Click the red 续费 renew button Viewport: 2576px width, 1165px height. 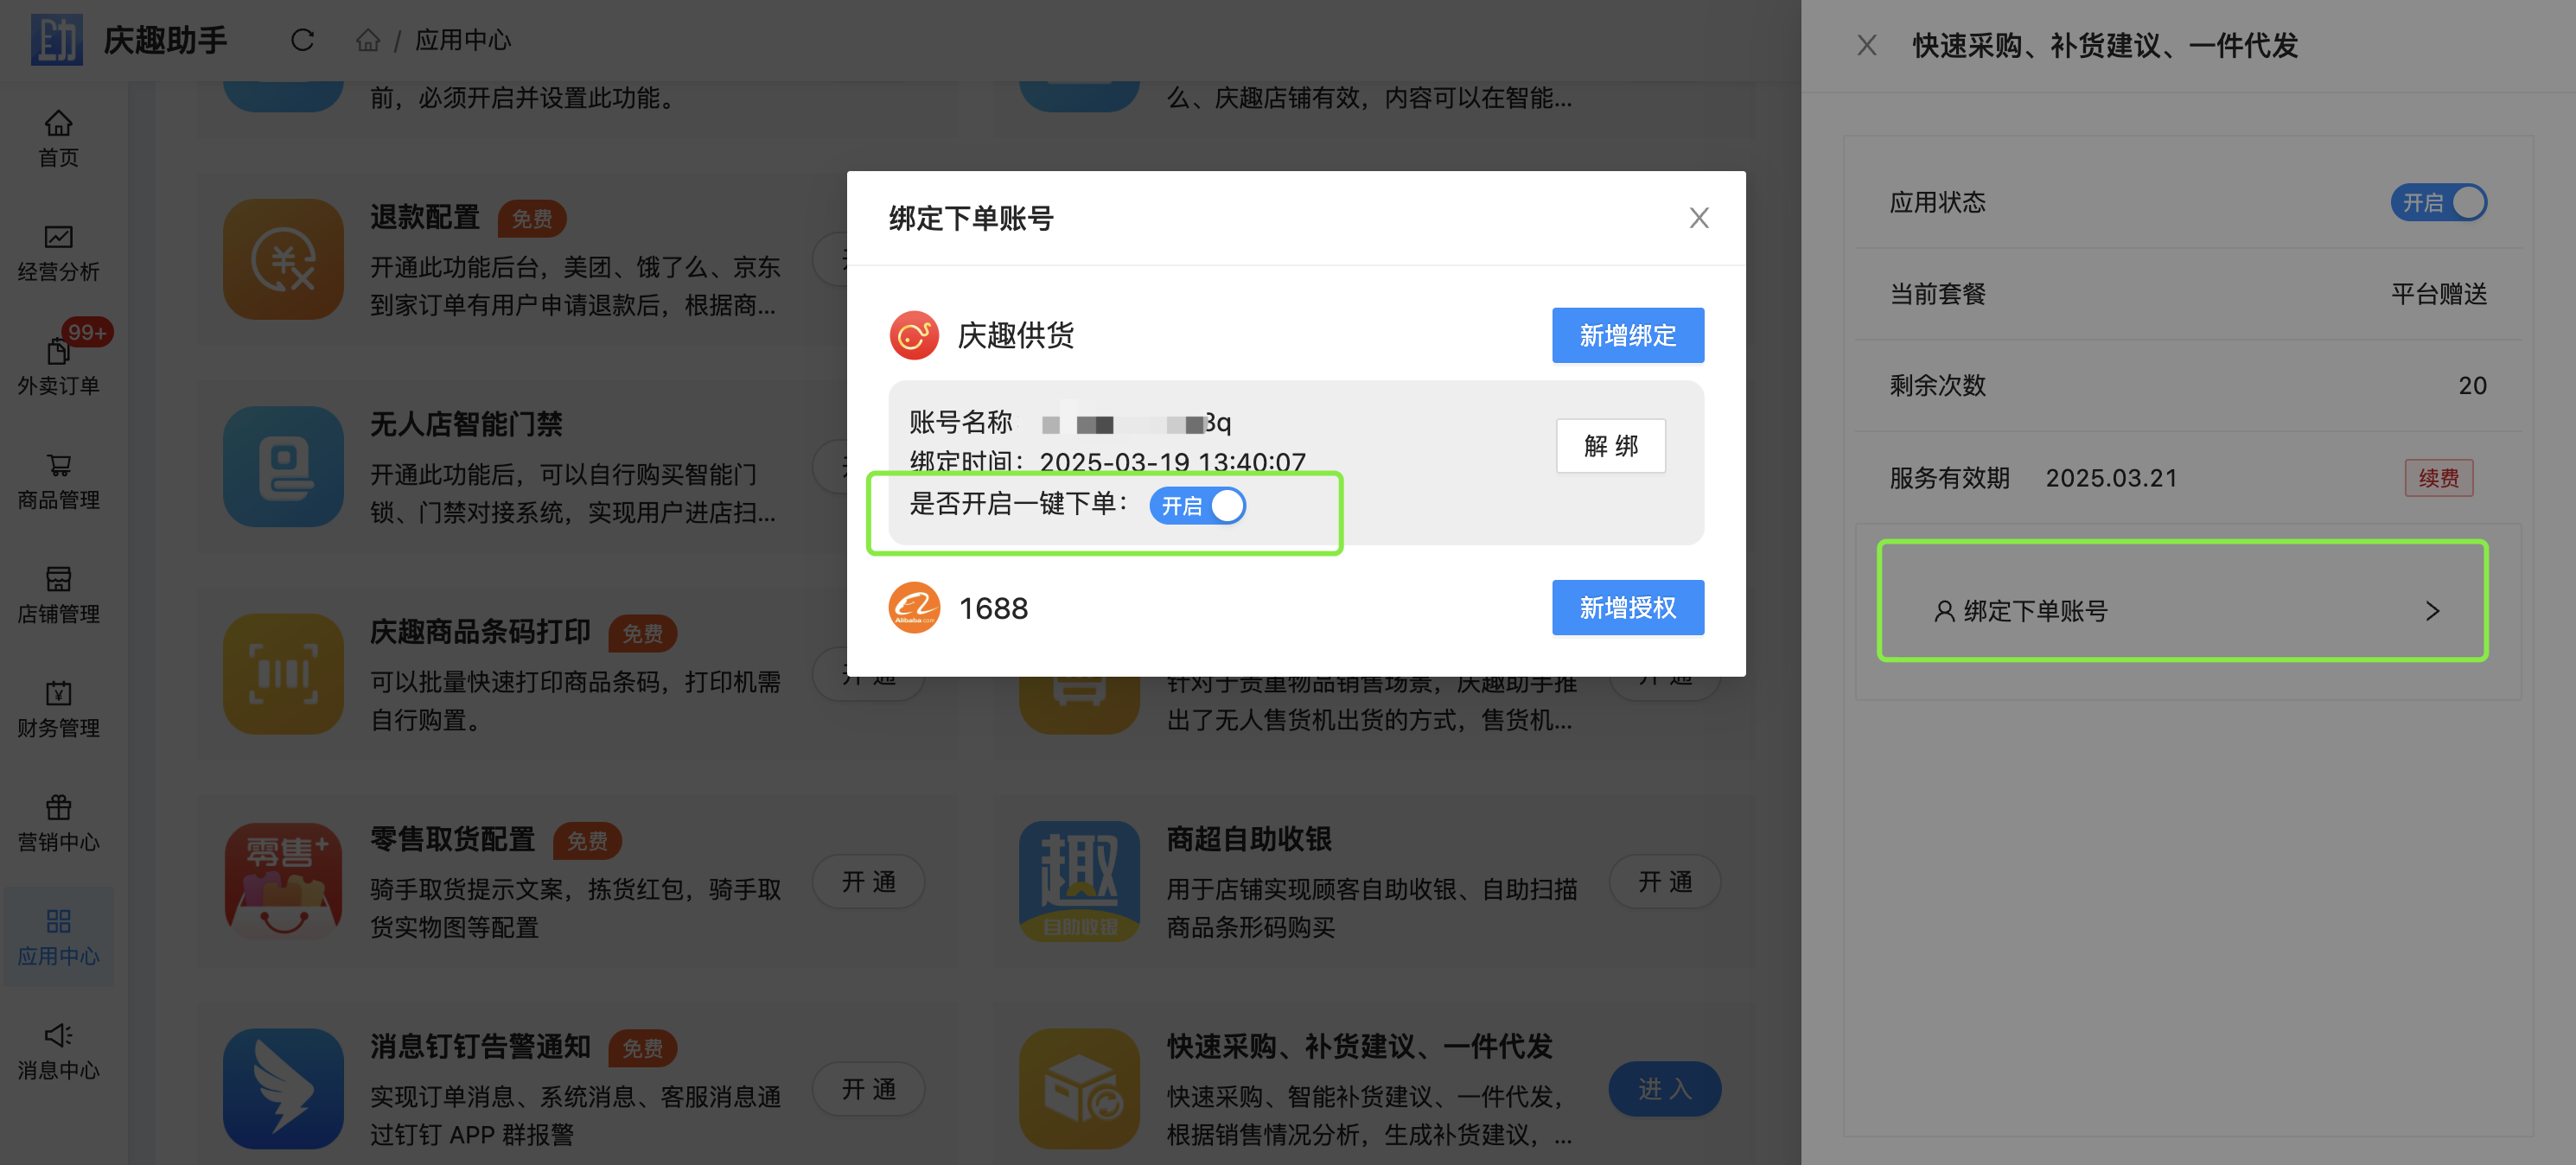click(2438, 478)
